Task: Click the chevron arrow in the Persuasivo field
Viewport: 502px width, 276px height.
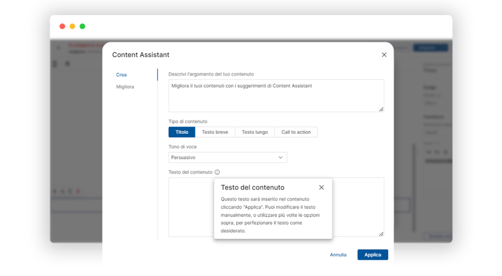Action: 280,157
